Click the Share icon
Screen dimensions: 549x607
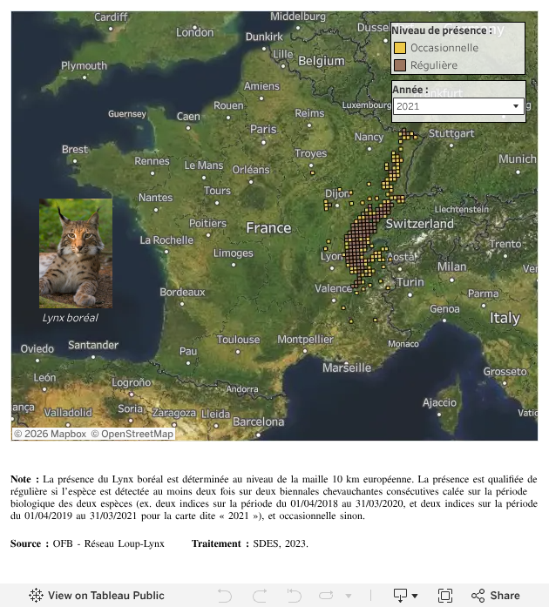coord(478,596)
